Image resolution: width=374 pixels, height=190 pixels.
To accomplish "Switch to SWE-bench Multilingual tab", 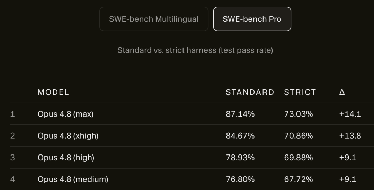I will (x=154, y=19).
